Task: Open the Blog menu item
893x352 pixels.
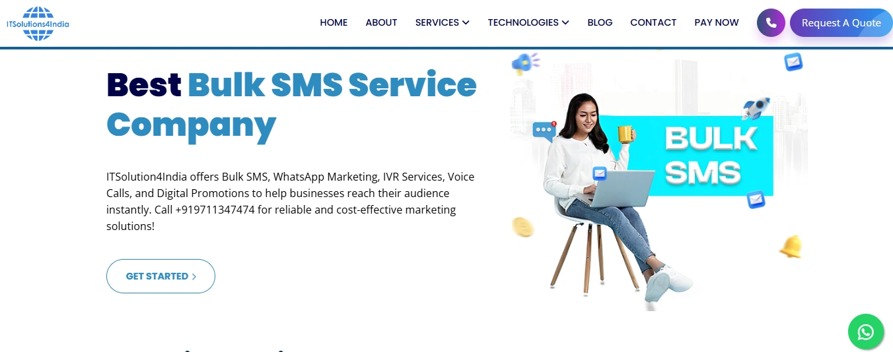Action: pos(600,22)
